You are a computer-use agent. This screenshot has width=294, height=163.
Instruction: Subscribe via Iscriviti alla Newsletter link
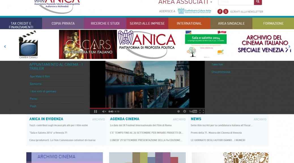(246, 12)
